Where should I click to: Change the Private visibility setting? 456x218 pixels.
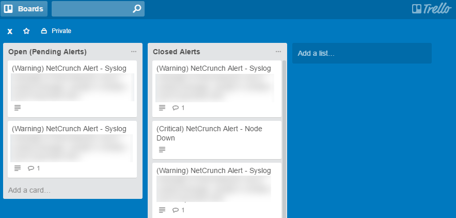point(56,31)
